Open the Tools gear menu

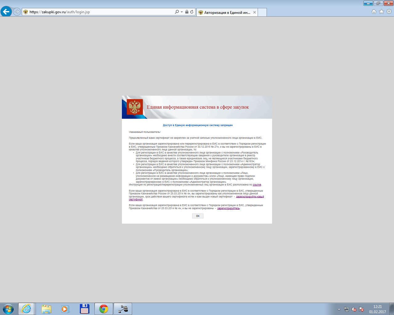[x=389, y=12]
